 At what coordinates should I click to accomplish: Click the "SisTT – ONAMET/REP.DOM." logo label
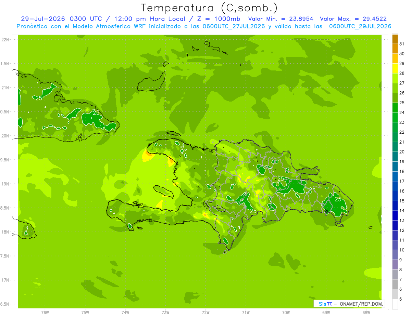click(349, 304)
